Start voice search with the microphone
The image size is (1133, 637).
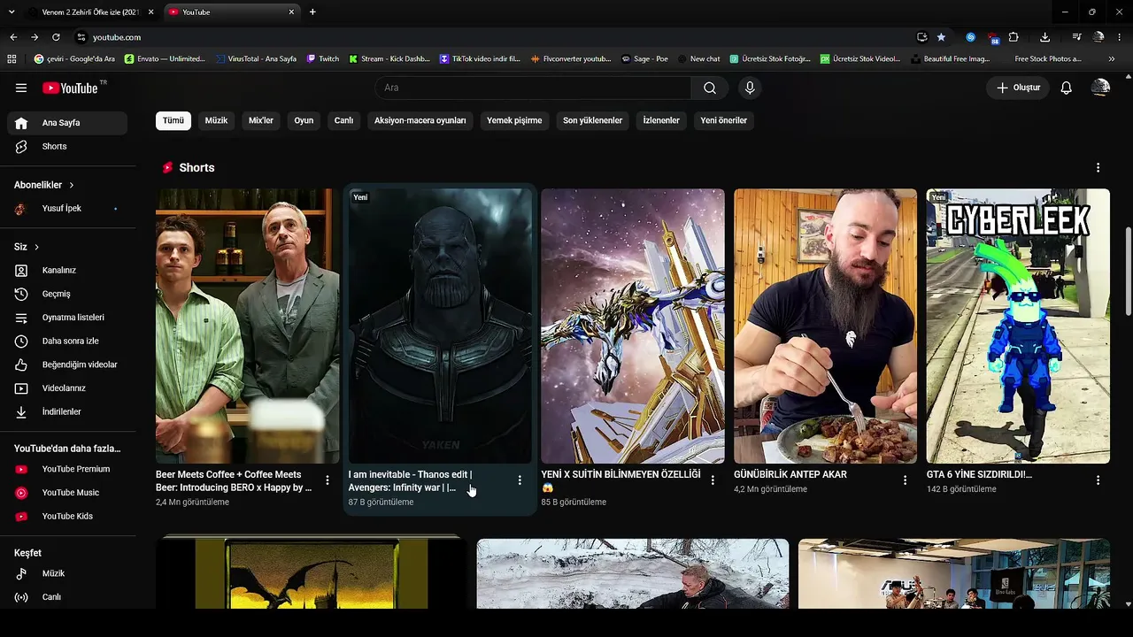coord(750,88)
